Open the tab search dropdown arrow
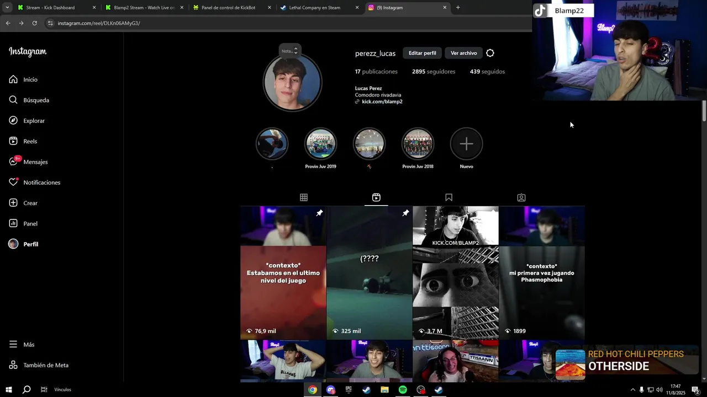Image resolution: width=707 pixels, height=397 pixels. [7, 8]
